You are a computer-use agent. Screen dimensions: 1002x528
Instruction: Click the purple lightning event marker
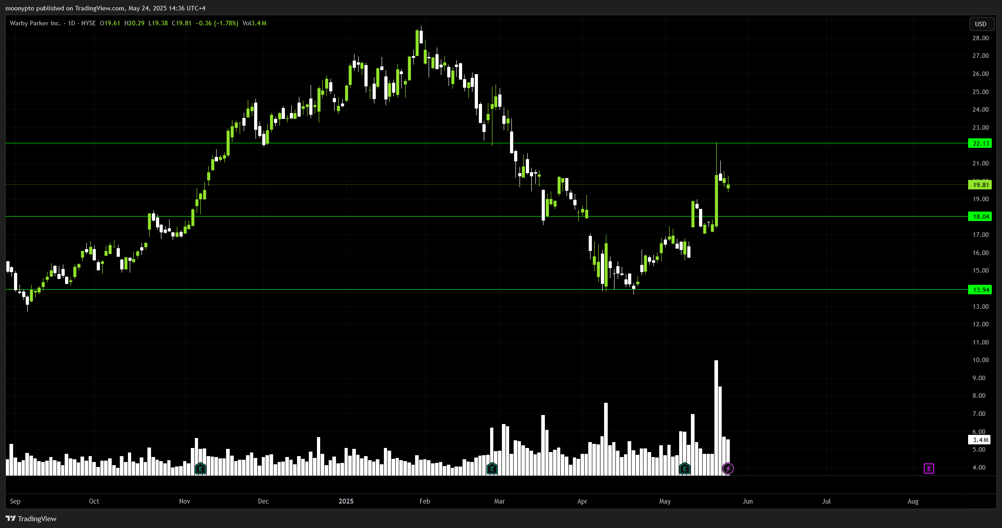[x=728, y=469]
